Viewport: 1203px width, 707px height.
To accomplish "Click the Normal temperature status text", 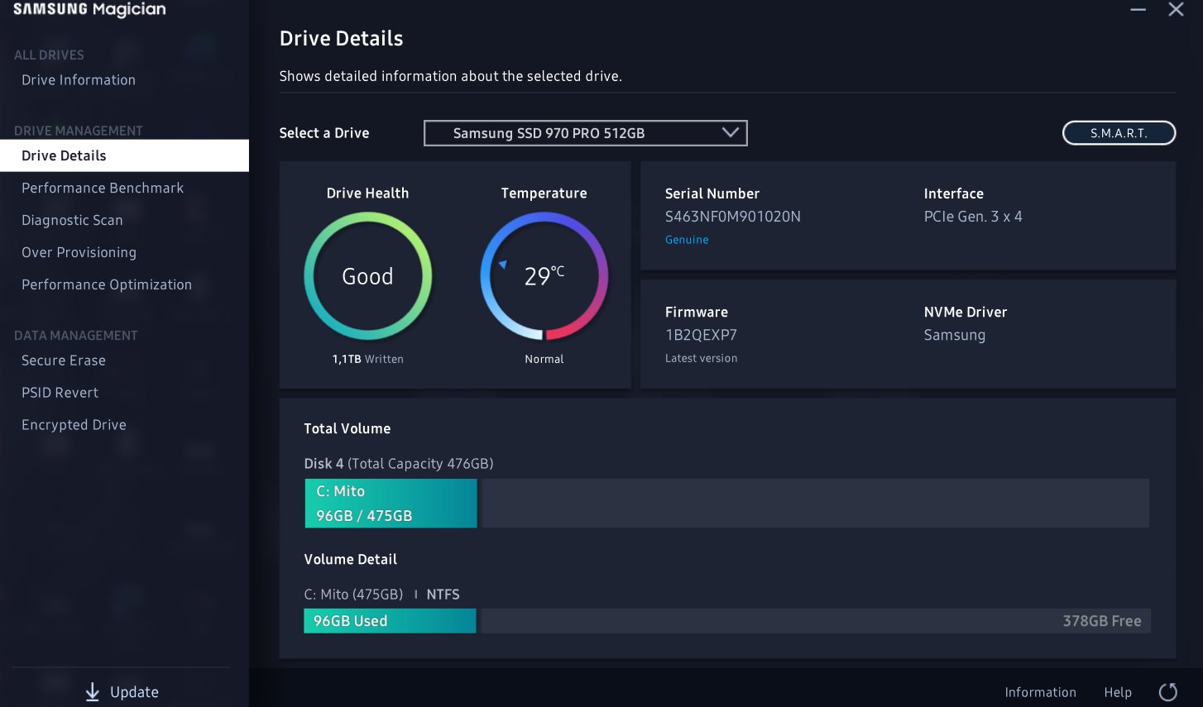I will (544, 359).
